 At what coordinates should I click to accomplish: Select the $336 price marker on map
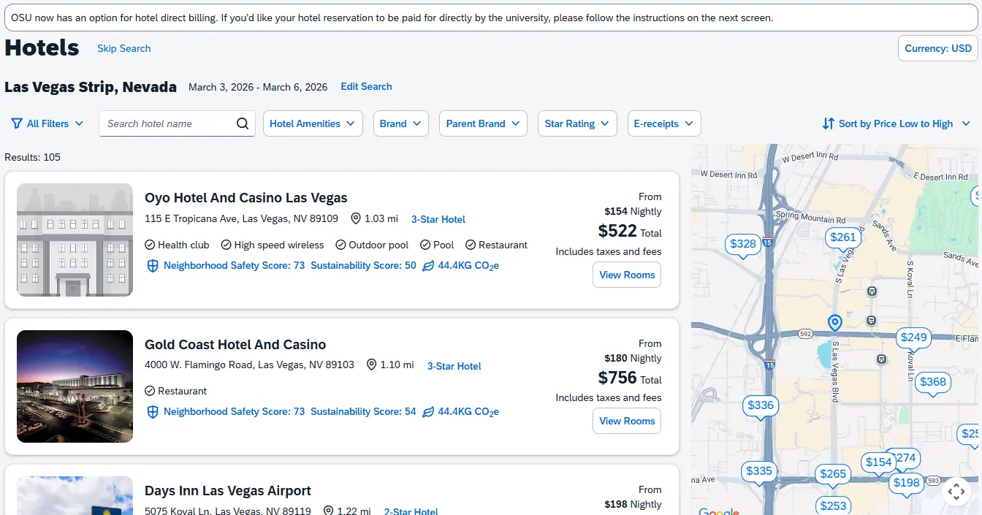coord(761,406)
